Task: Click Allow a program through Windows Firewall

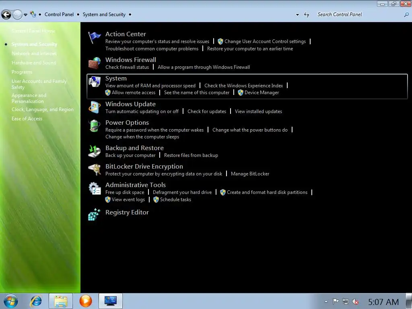Action: point(204,67)
